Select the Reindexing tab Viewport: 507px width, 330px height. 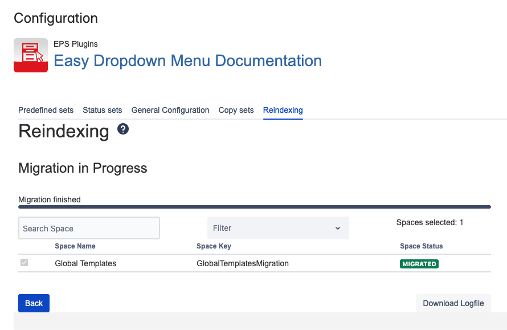[x=283, y=110]
